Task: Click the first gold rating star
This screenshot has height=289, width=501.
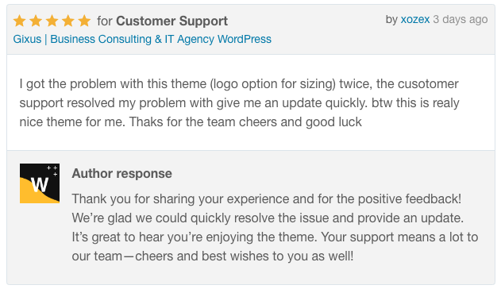Action: click(x=20, y=21)
